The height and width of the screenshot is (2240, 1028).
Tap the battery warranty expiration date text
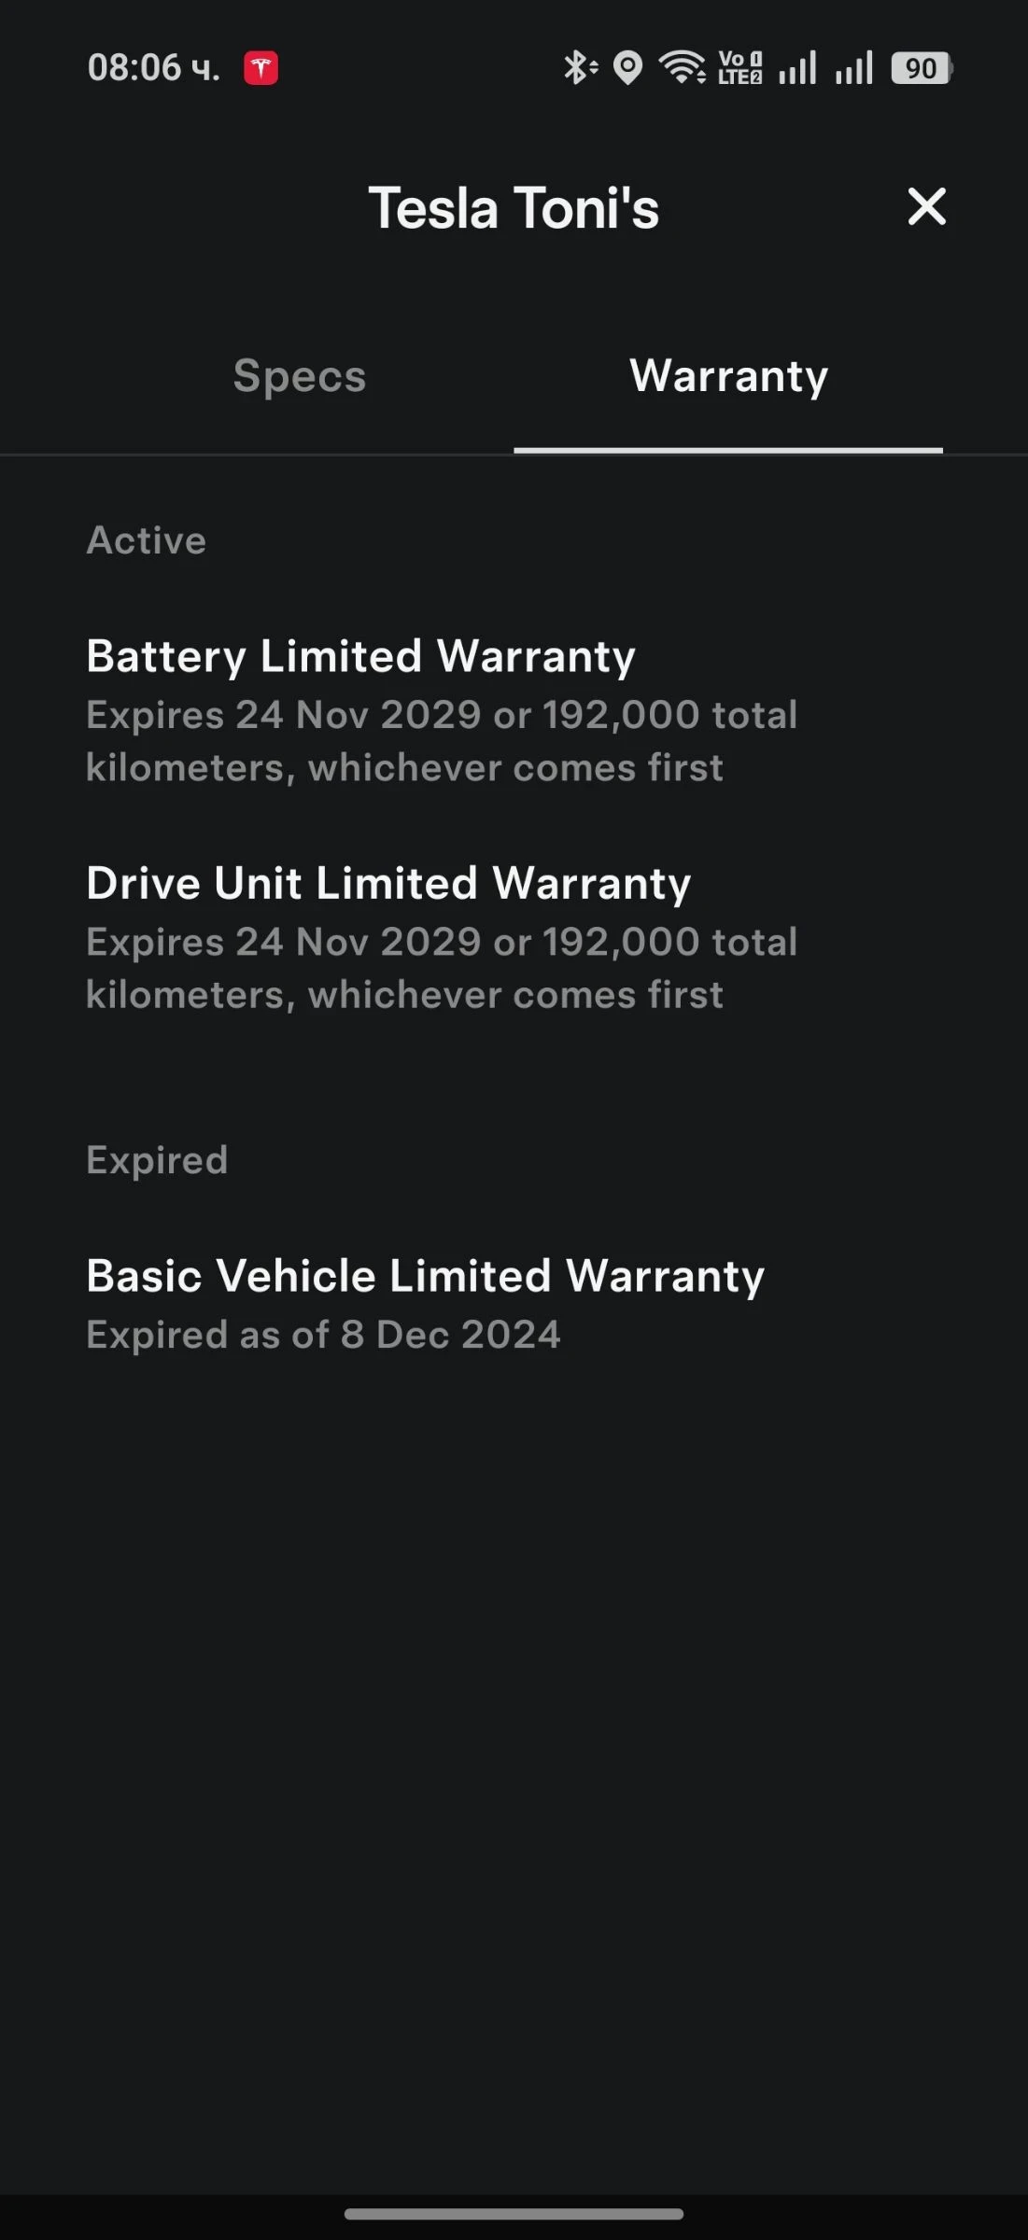click(x=442, y=740)
